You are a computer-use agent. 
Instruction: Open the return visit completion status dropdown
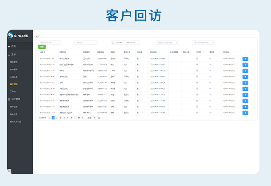pos(203,43)
